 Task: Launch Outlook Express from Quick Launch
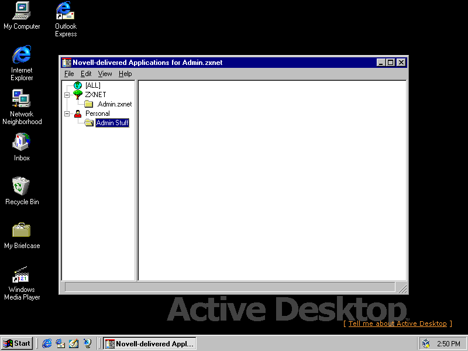pos(60,343)
